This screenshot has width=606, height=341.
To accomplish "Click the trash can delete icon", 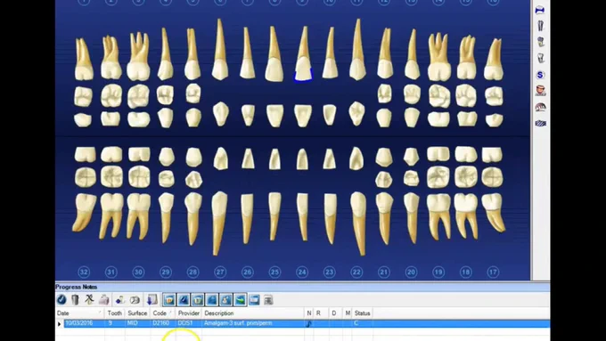I will click(76, 300).
